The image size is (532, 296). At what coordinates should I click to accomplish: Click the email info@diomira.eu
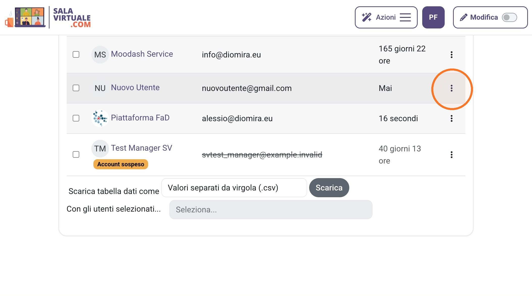(x=231, y=55)
